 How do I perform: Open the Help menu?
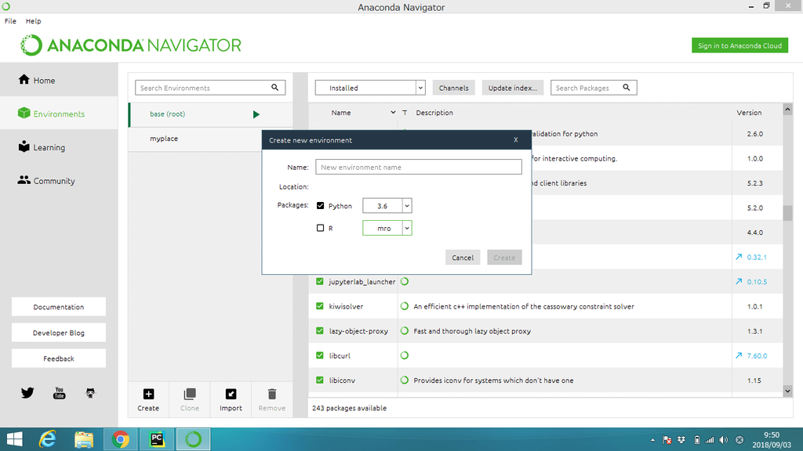tap(33, 21)
